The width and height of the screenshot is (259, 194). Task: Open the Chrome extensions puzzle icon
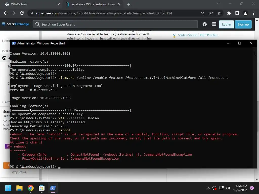pyautogui.click(x=229, y=13)
